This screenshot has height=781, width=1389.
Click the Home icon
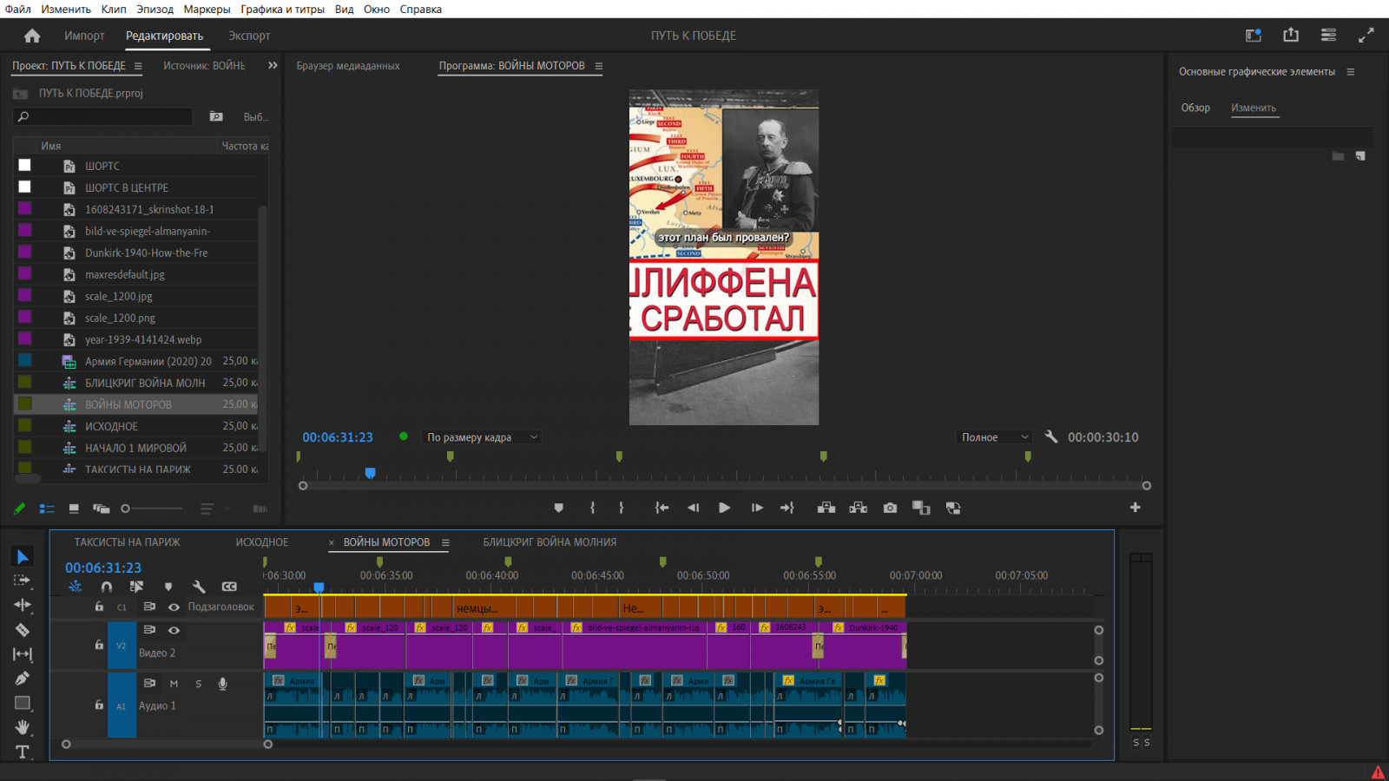32,36
